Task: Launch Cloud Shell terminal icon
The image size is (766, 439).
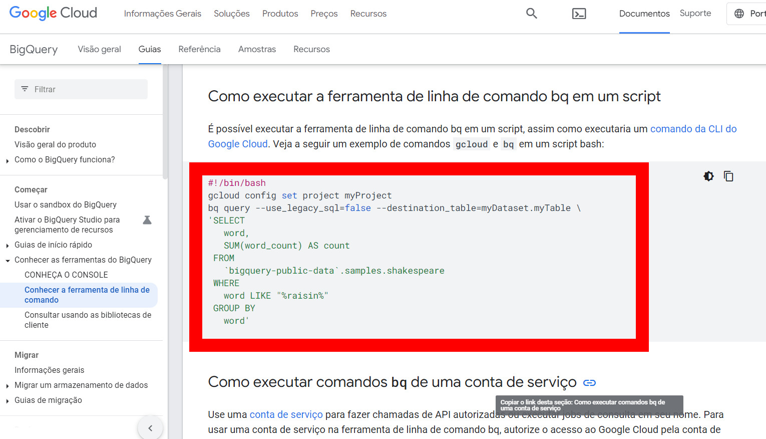Action: pos(579,14)
